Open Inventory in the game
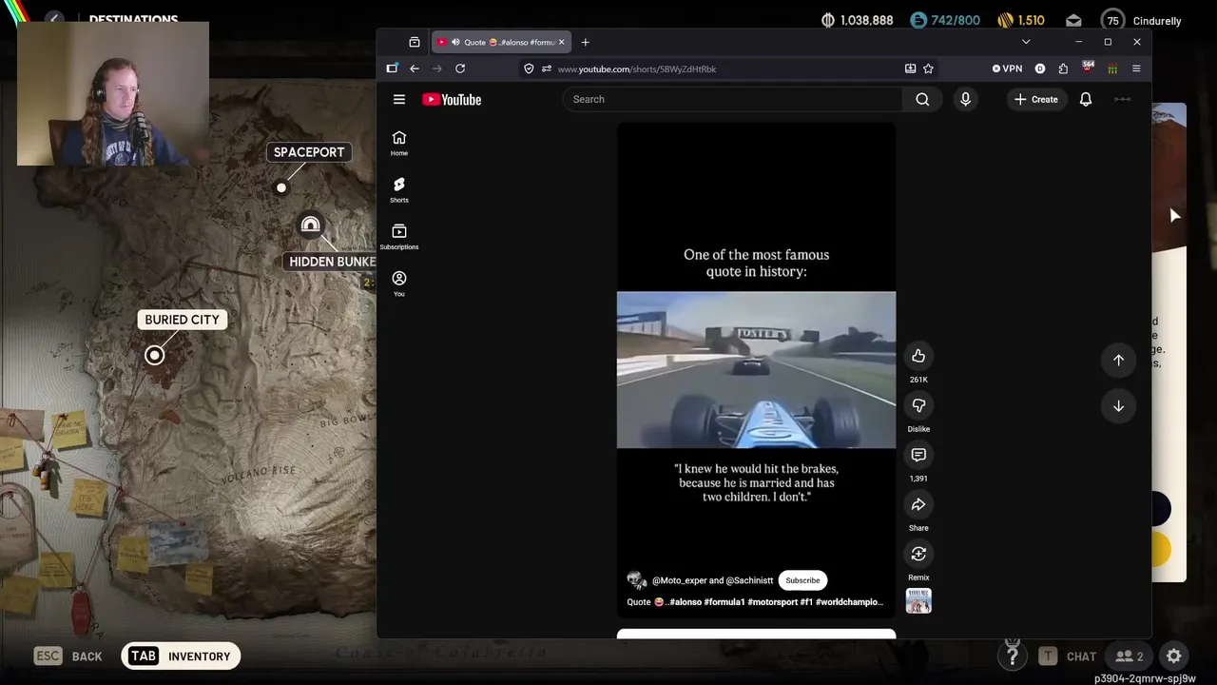The width and height of the screenshot is (1217, 685). pos(181,656)
